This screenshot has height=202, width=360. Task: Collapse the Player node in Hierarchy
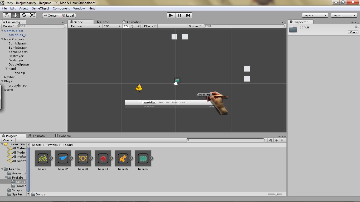coord(2,81)
